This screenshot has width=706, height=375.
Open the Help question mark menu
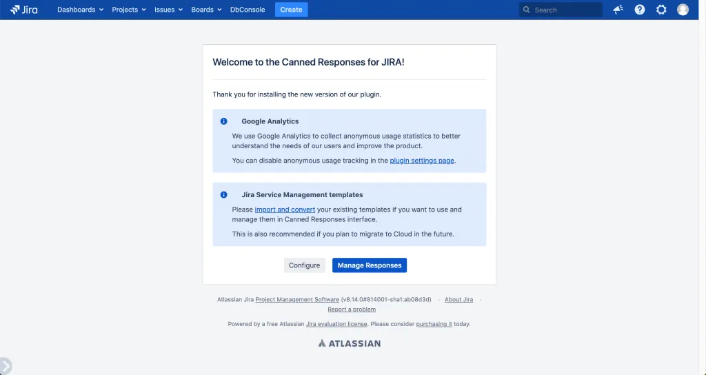pos(639,10)
